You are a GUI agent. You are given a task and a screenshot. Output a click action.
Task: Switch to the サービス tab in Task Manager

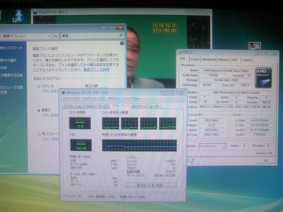pyautogui.click(x=103, y=106)
